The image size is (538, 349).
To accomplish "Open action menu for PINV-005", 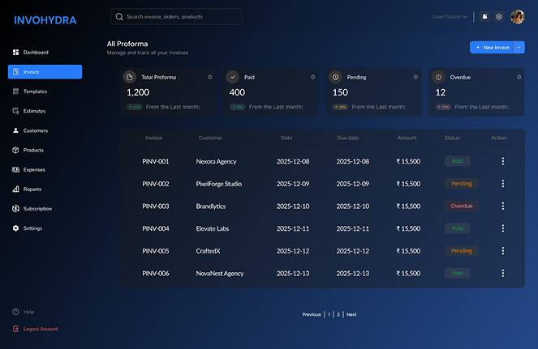I will (503, 251).
